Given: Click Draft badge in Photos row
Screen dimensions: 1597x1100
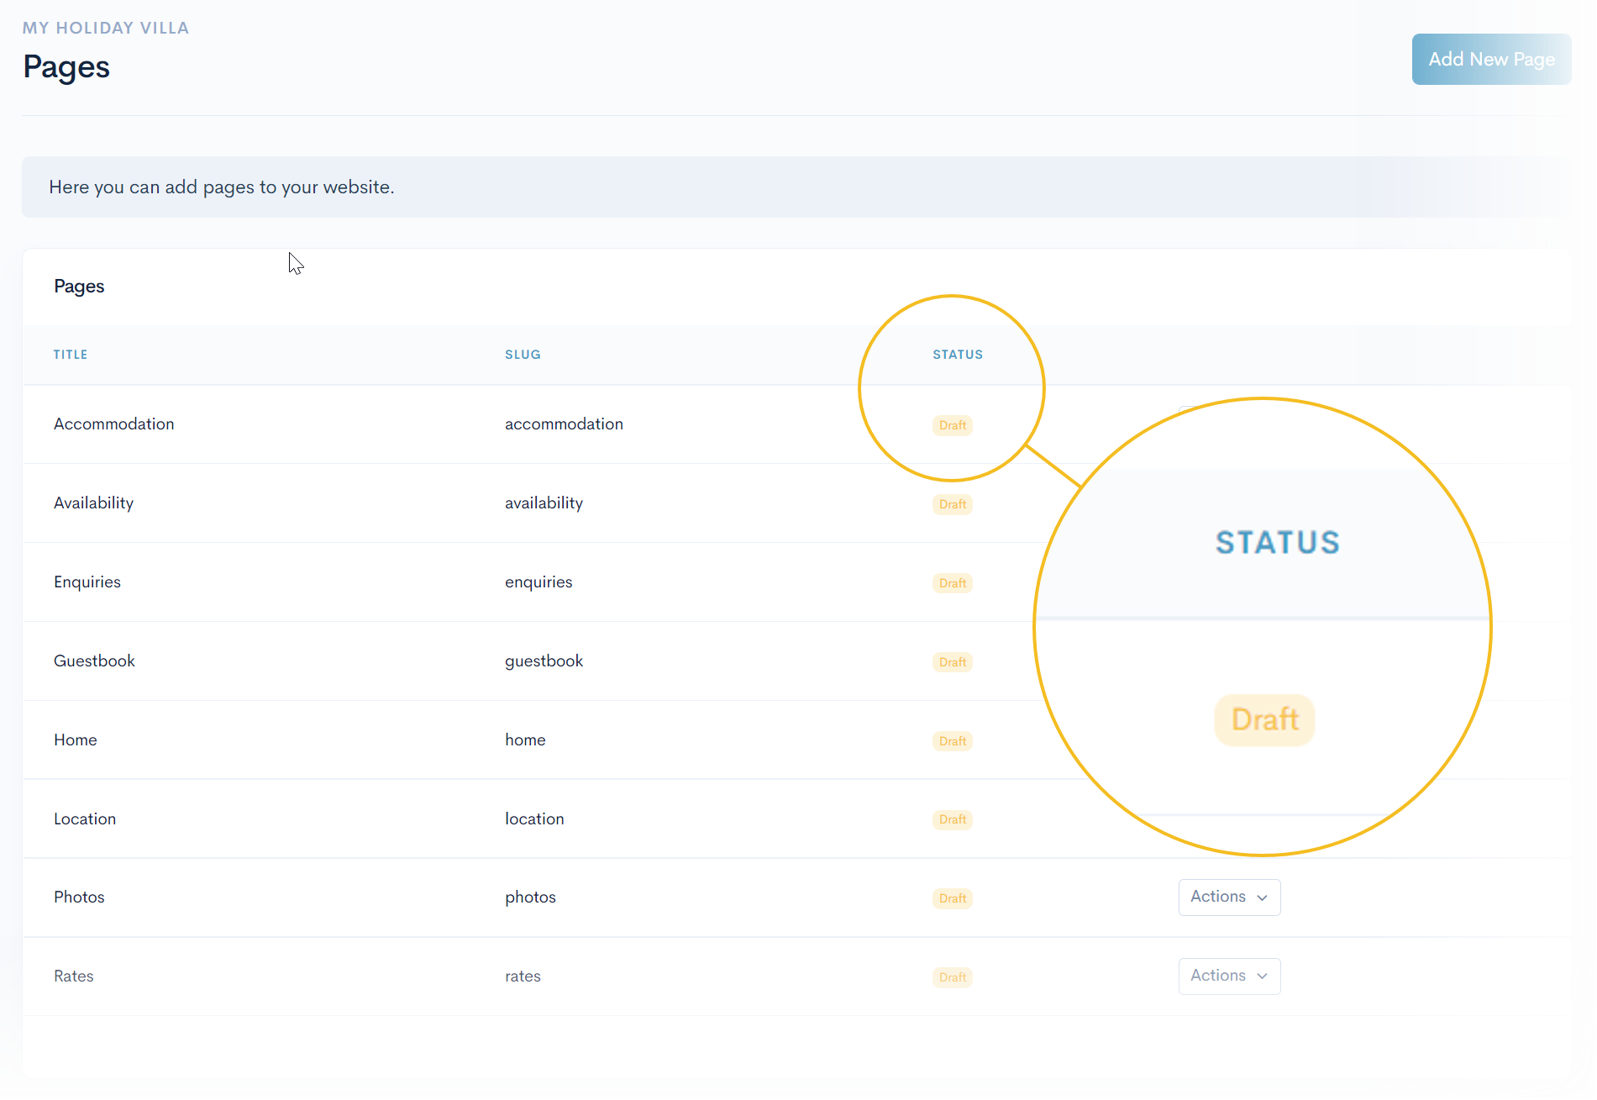Looking at the screenshot, I should point(953,898).
